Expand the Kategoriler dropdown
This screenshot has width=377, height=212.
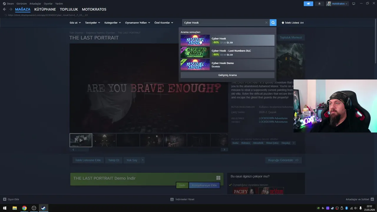pyautogui.click(x=113, y=23)
